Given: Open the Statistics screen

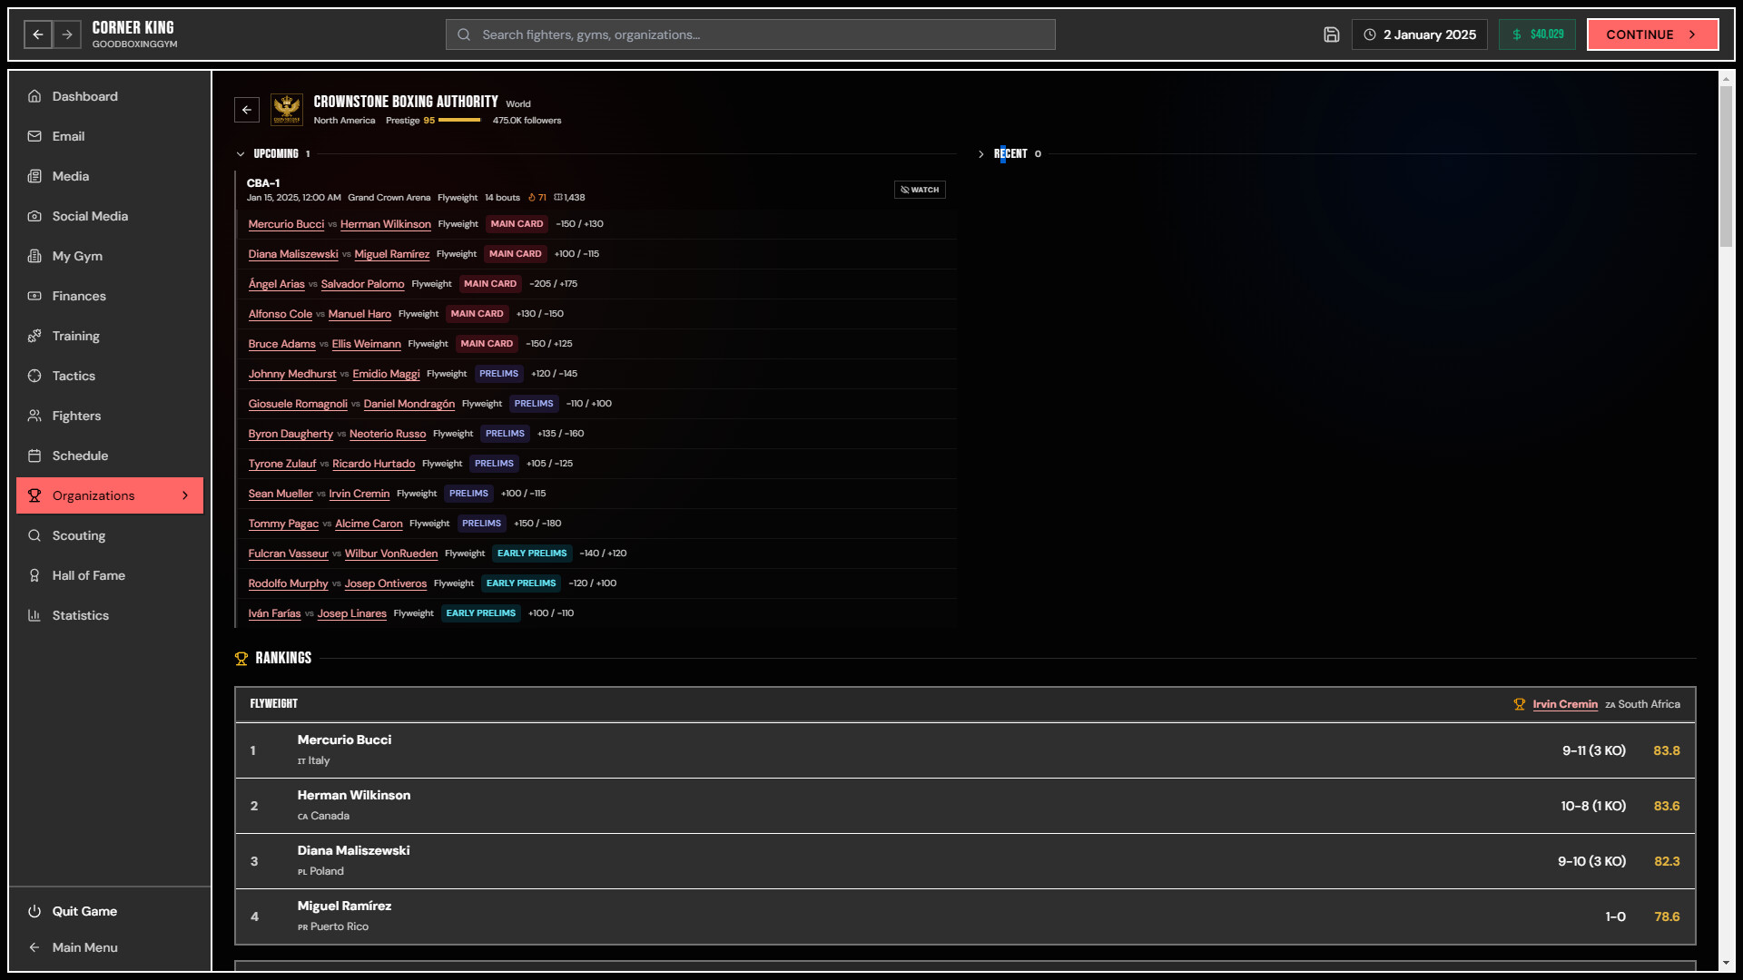Looking at the screenshot, I should [82, 615].
